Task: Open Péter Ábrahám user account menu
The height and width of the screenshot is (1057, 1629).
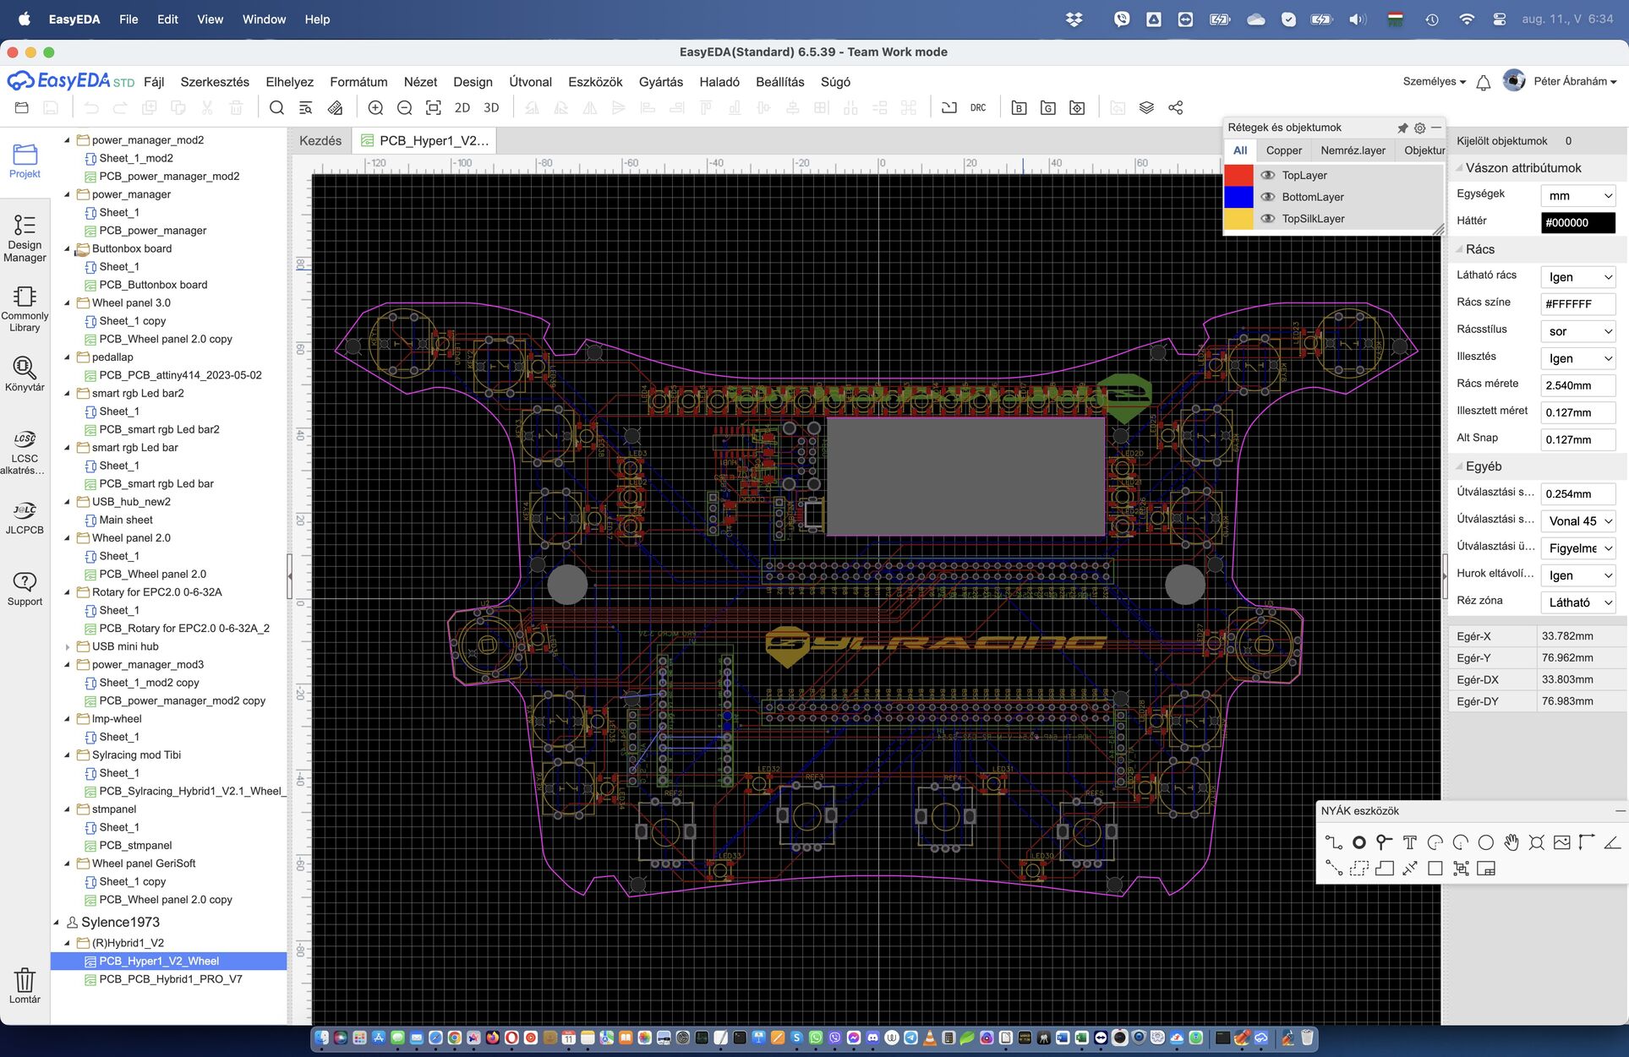Action: [x=1574, y=81]
